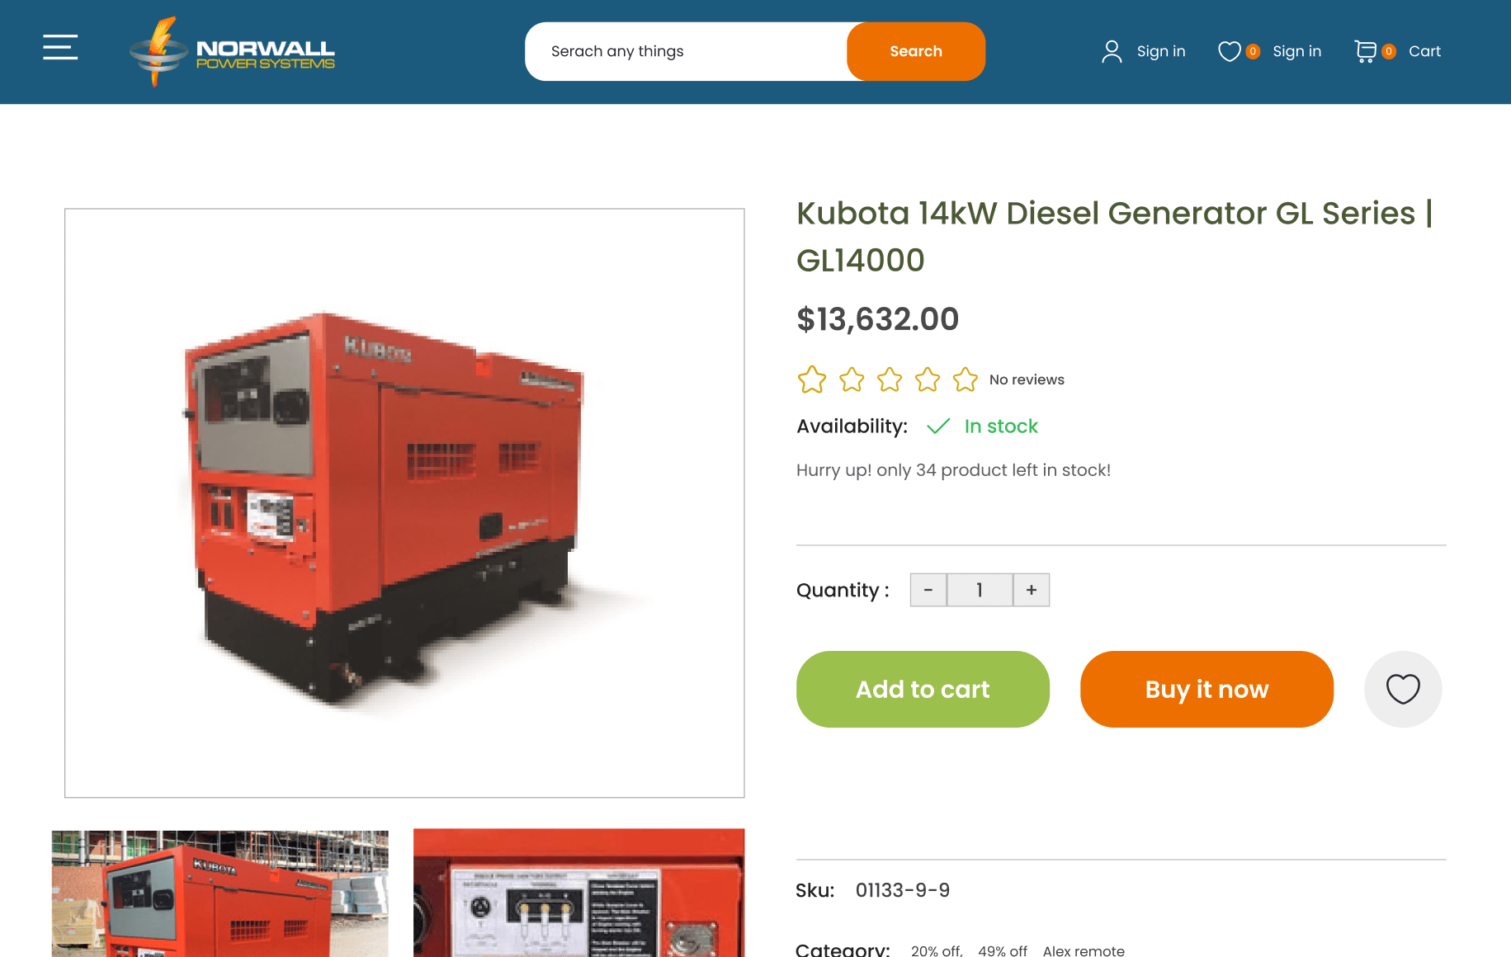
Task: Click the orange Search button
Action: point(916,51)
